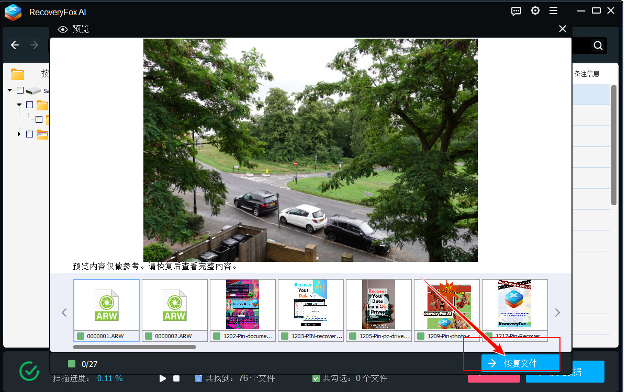The image size is (628, 392).
Task: Check the drive root checkbox in tree
Action: [20, 90]
